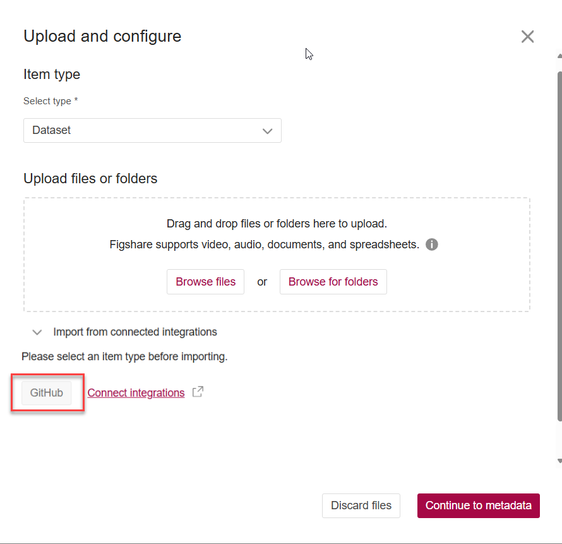The image size is (562, 544).
Task: Click the chevron arrow in the Dataset field
Action: [267, 131]
